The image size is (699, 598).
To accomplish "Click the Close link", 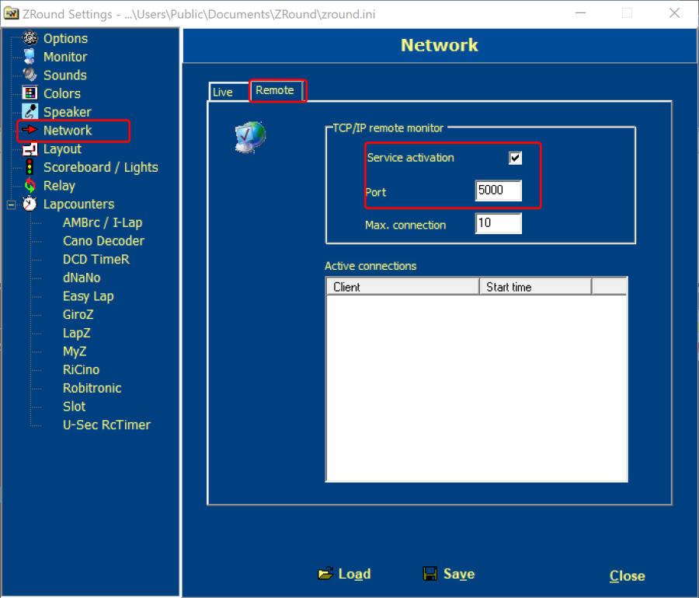I will (627, 575).
